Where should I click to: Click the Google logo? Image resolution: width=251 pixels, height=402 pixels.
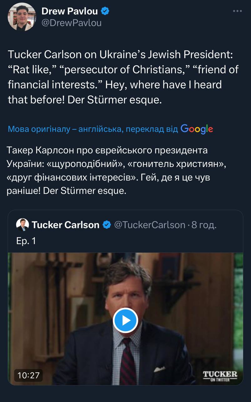coord(197,129)
